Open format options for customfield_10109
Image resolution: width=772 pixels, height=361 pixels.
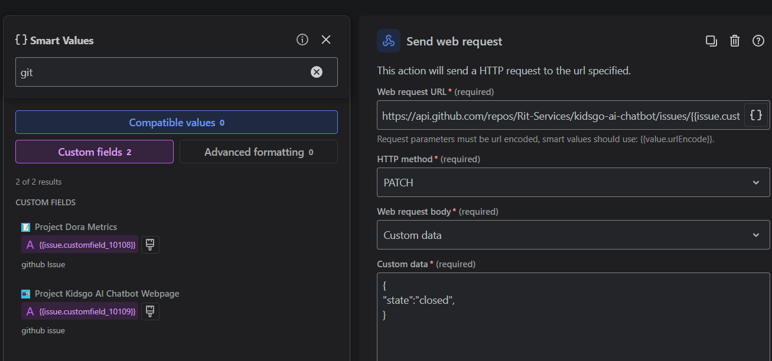[150, 311]
